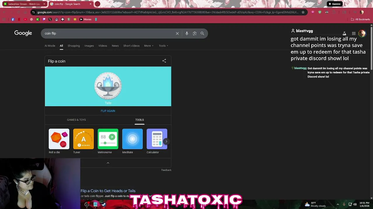Viewport: 373px width, 209px height.
Task: Open the Notepad taskbar icon
Action: (95, 204)
